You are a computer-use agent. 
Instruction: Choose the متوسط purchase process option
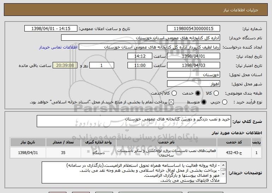(204, 102)
